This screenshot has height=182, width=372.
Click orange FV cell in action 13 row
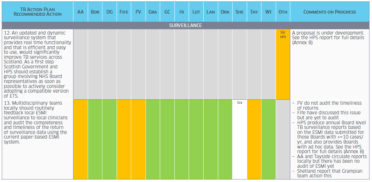click(138, 139)
